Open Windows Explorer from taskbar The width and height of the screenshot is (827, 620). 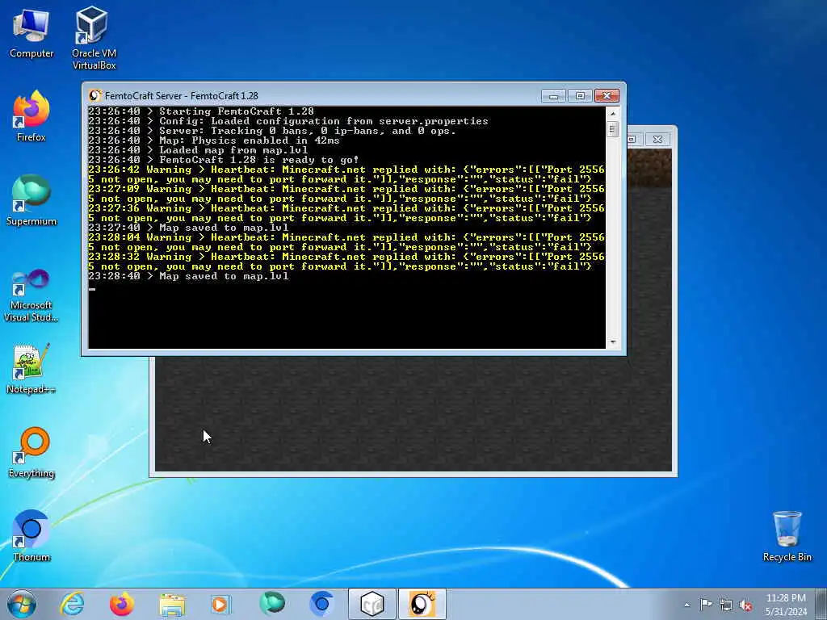point(172,604)
